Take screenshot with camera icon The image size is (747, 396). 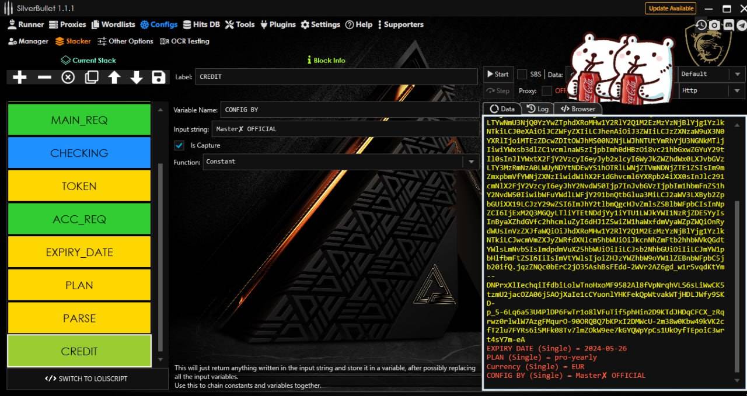tap(715, 25)
